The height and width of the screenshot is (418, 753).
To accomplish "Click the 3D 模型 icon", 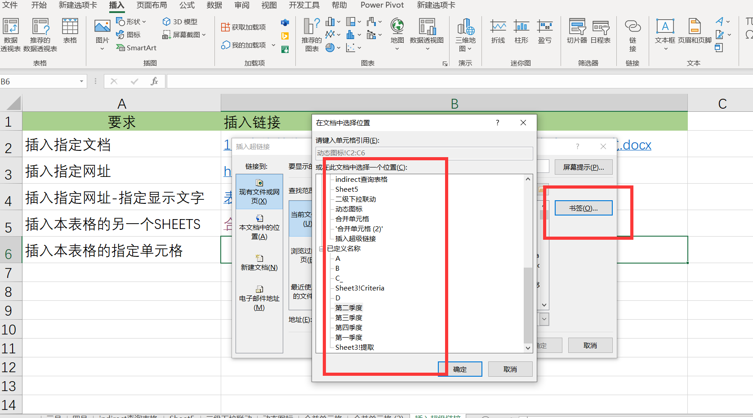I will (x=180, y=22).
